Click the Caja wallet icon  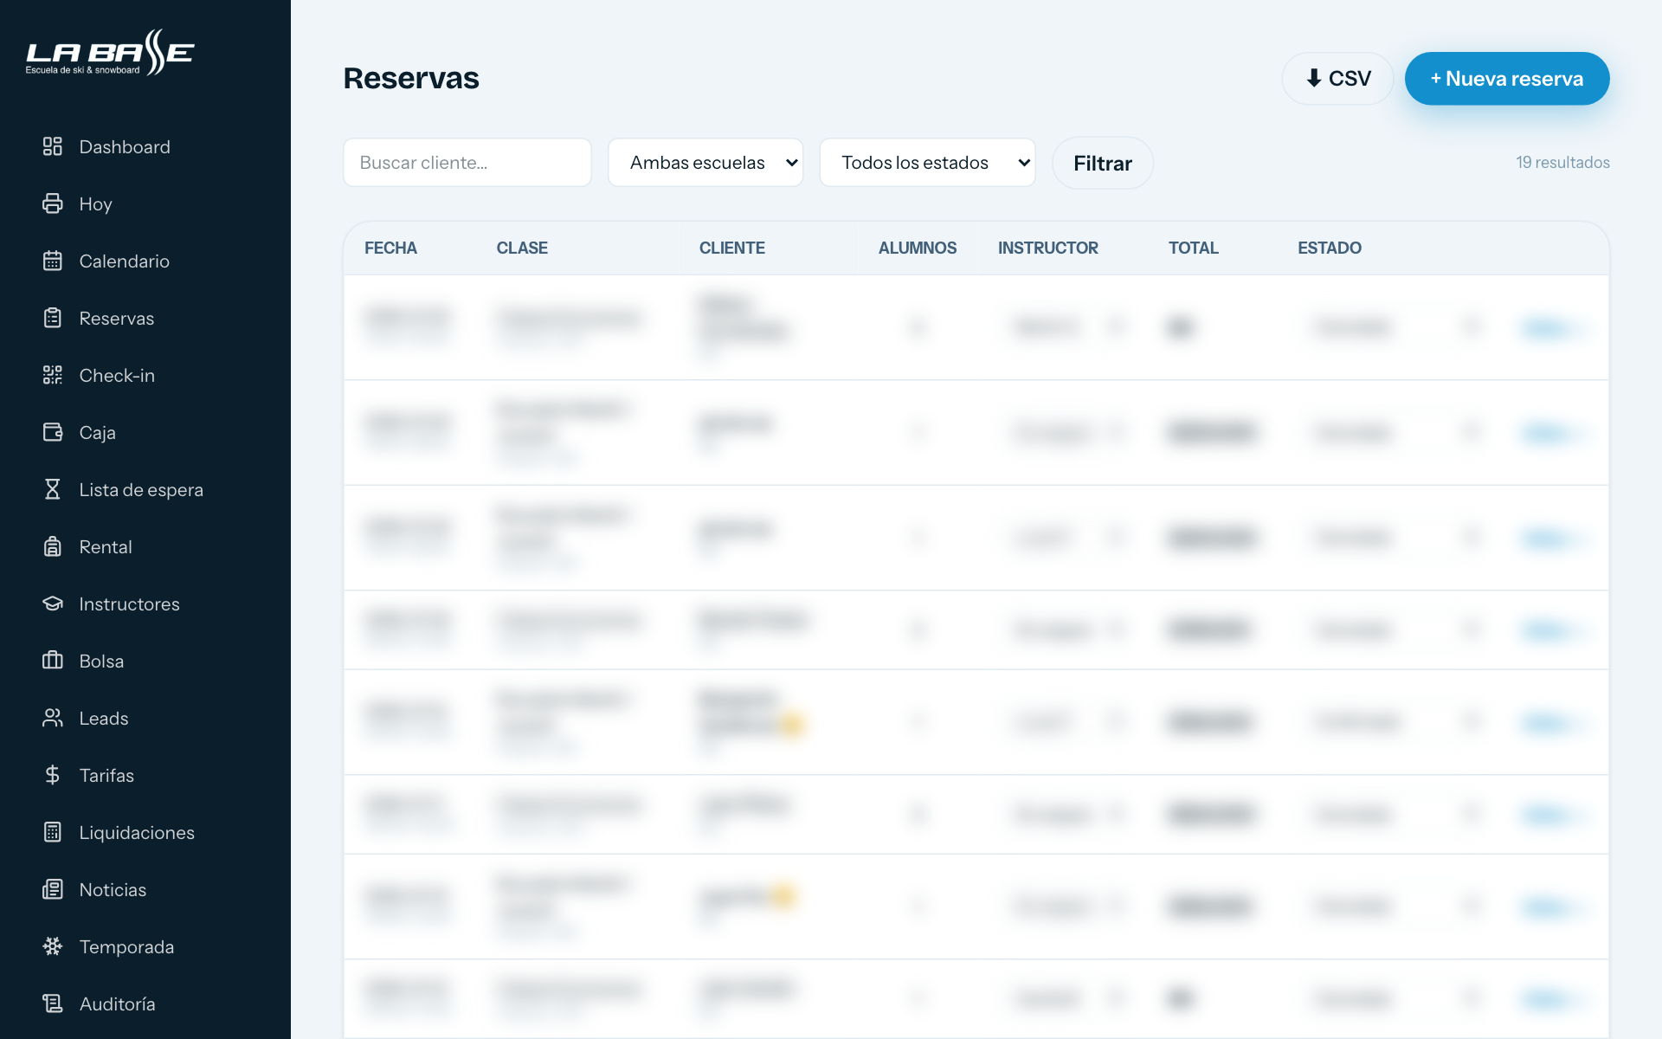click(x=53, y=432)
